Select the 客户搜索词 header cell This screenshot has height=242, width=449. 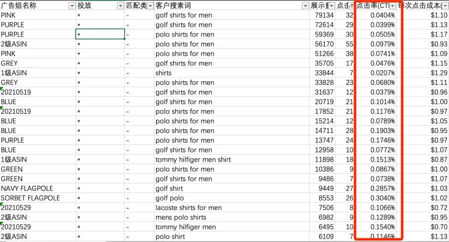click(231, 6)
